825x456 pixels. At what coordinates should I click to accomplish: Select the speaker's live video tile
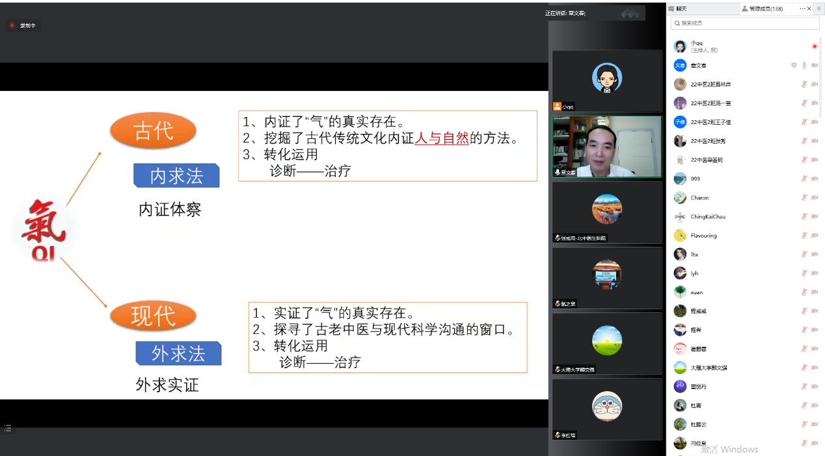coord(606,146)
